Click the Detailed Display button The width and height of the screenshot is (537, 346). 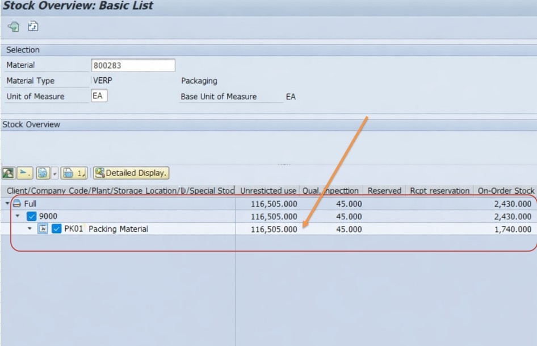[131, 173]
